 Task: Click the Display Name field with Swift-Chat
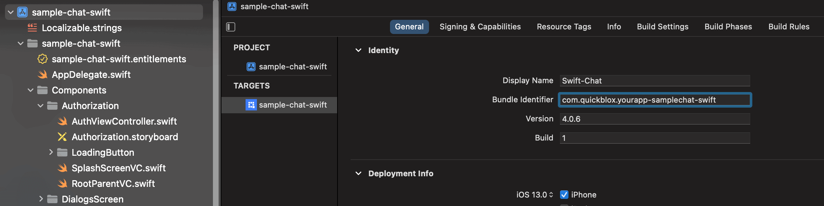(x=655, y=81)
